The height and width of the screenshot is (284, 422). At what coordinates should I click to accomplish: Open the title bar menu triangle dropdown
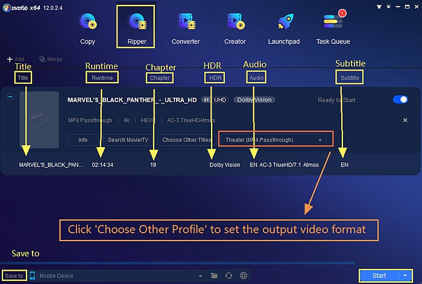point(388,7)
